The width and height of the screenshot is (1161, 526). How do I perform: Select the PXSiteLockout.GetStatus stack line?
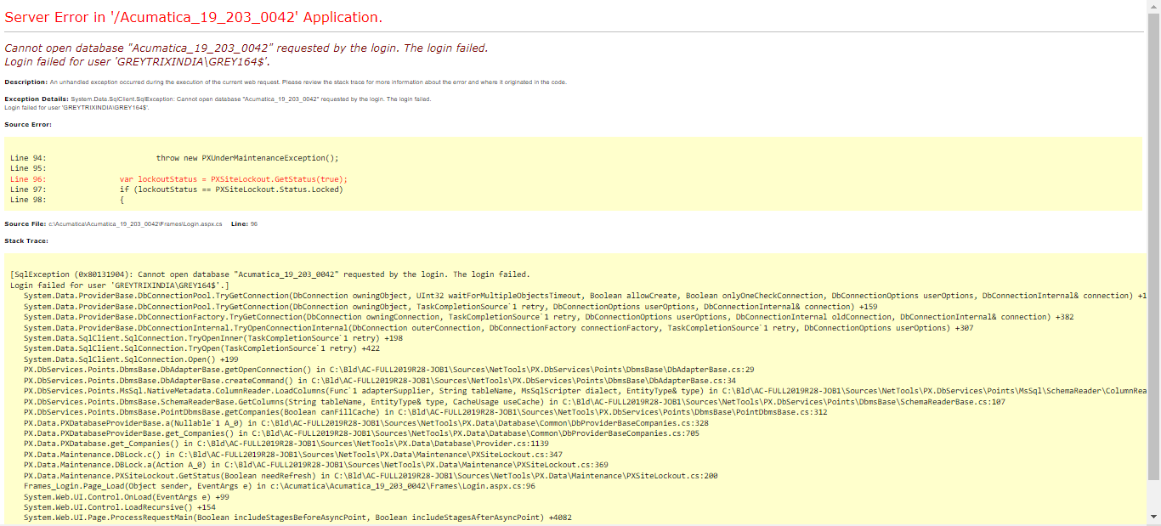pyautogui.click(x=371, y=476)
